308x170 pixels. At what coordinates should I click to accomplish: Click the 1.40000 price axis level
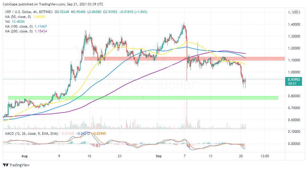pos(294,24)
